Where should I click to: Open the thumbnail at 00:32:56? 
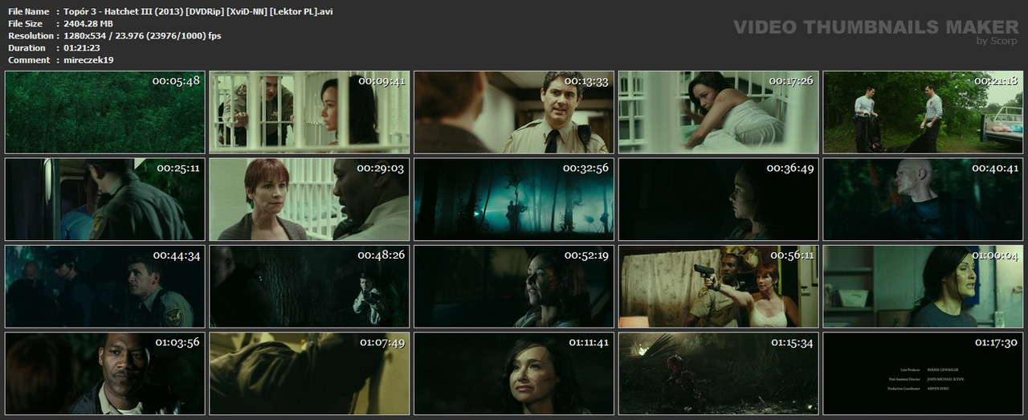tap(514, 199)
